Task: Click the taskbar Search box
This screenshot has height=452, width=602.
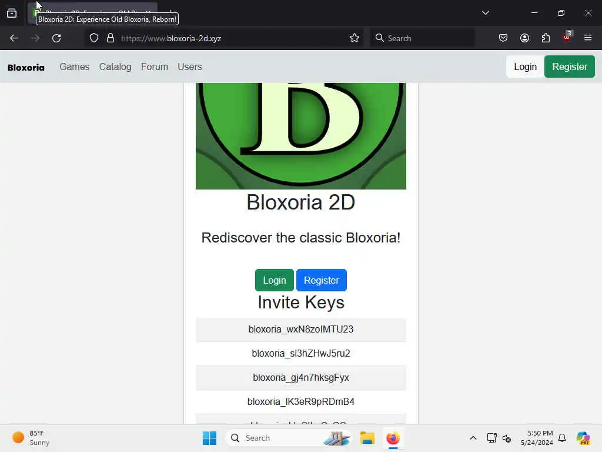Action: coord(289,438)
